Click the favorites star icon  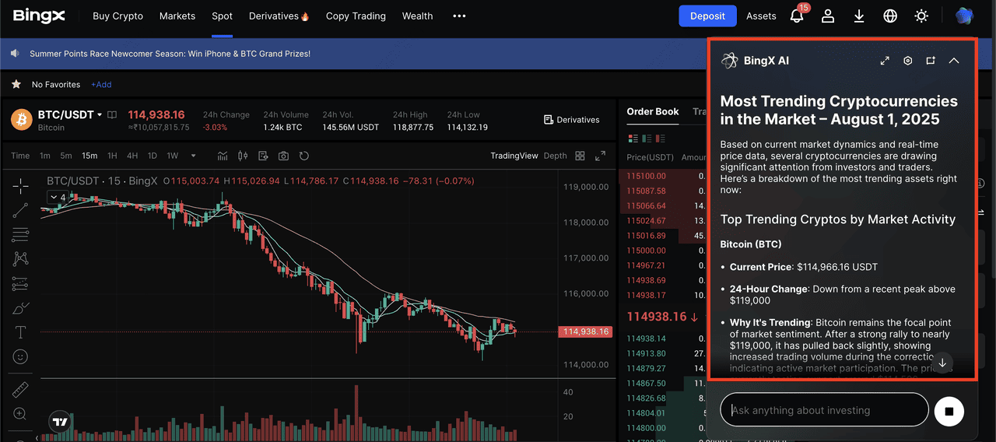coord(16,84)
